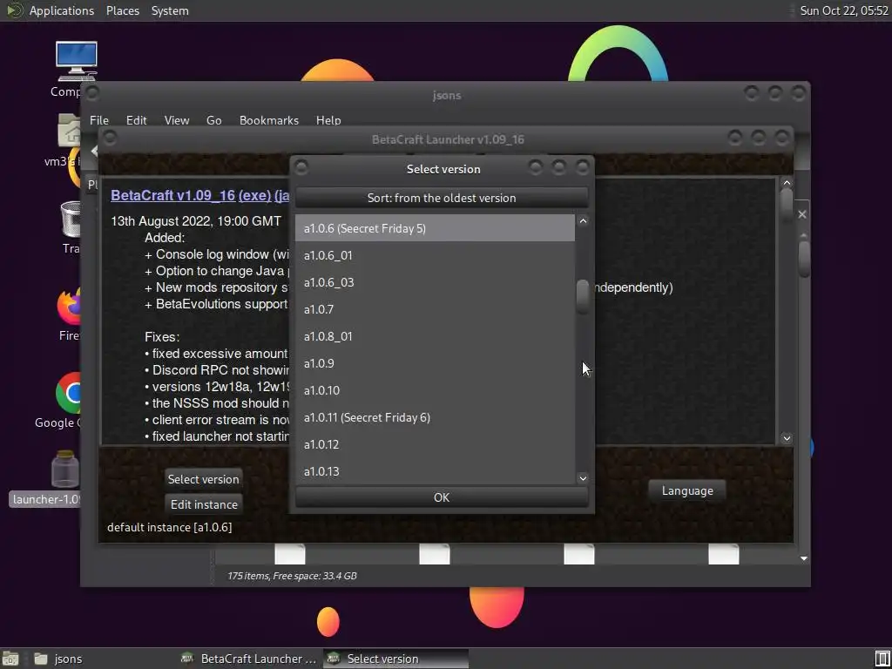Screen dimensions: 892x669
Task: Click the workspace switcher in bottom-right panel
Action: 882,659
